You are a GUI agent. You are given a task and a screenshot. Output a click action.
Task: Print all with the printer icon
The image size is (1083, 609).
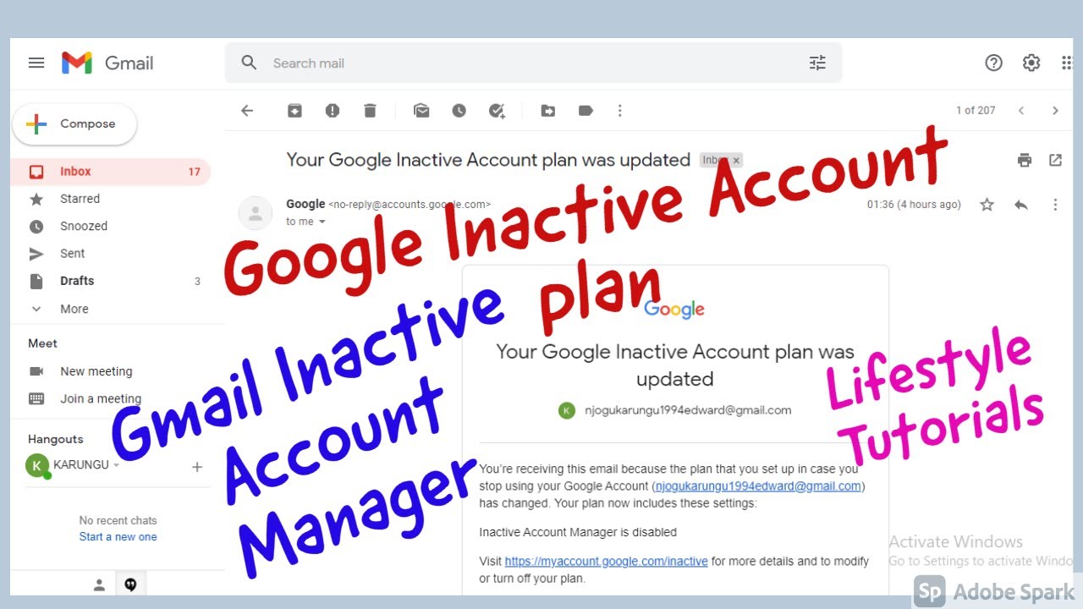point(1025,160)
